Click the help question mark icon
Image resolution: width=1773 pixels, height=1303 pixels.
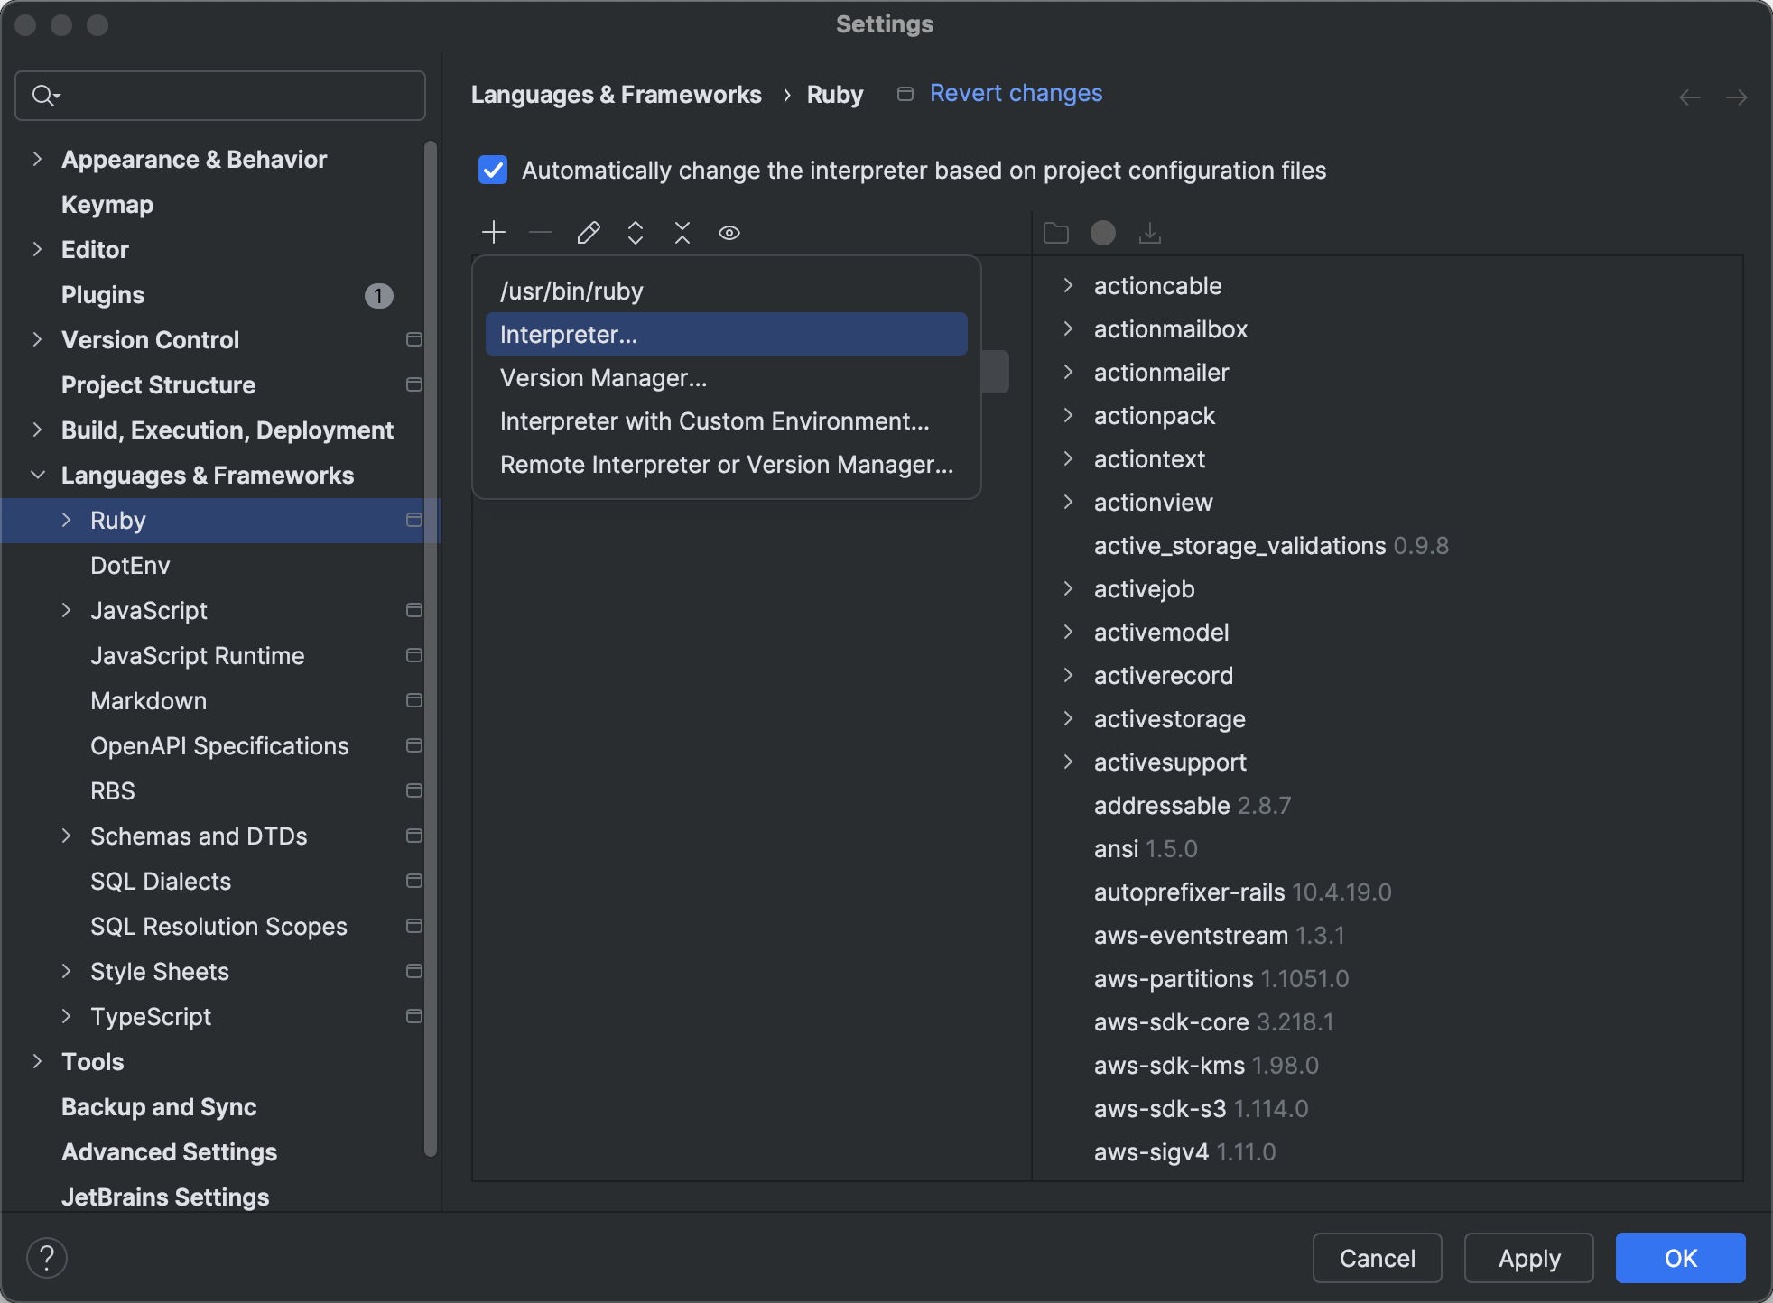point(47,1258)
